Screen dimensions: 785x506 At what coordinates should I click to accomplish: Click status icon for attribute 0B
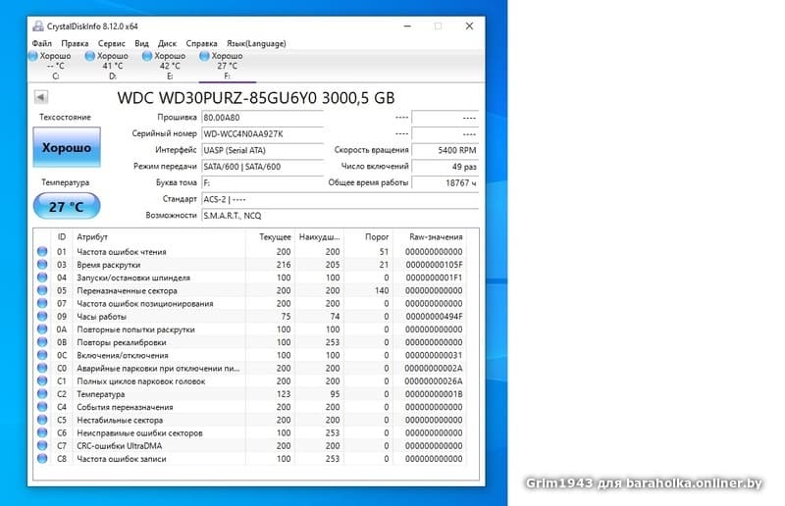pyautogui.click(x=42, y=342)
